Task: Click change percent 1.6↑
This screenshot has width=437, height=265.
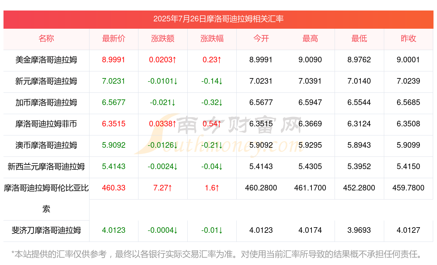Action: tap(212, 188)
